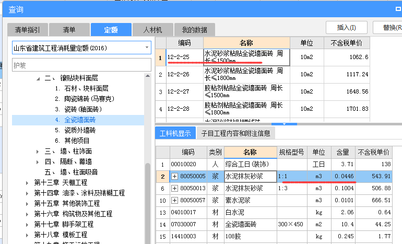Click the maximize icon in 查询 title bar
Viewport: 402px width, 244px height.
pos(398,9)
